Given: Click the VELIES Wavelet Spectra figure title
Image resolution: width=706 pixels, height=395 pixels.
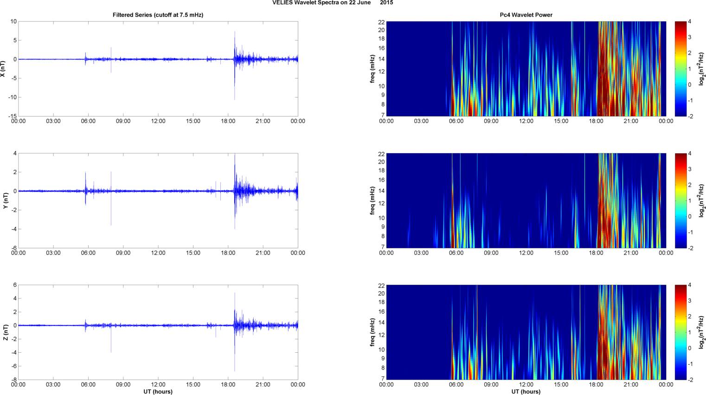Looking at the screenshot, I should coord(332,3).
